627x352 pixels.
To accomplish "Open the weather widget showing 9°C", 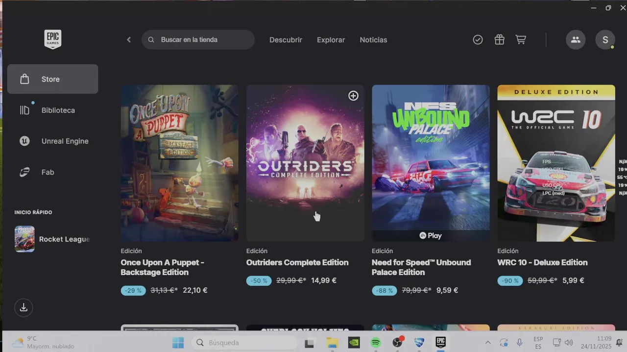I will point(43,342).
